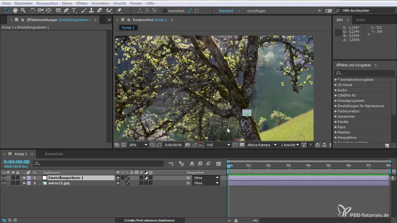Screen dimensions: 397x223
Task: Select the Standard workspace
Action: [226, 11]
